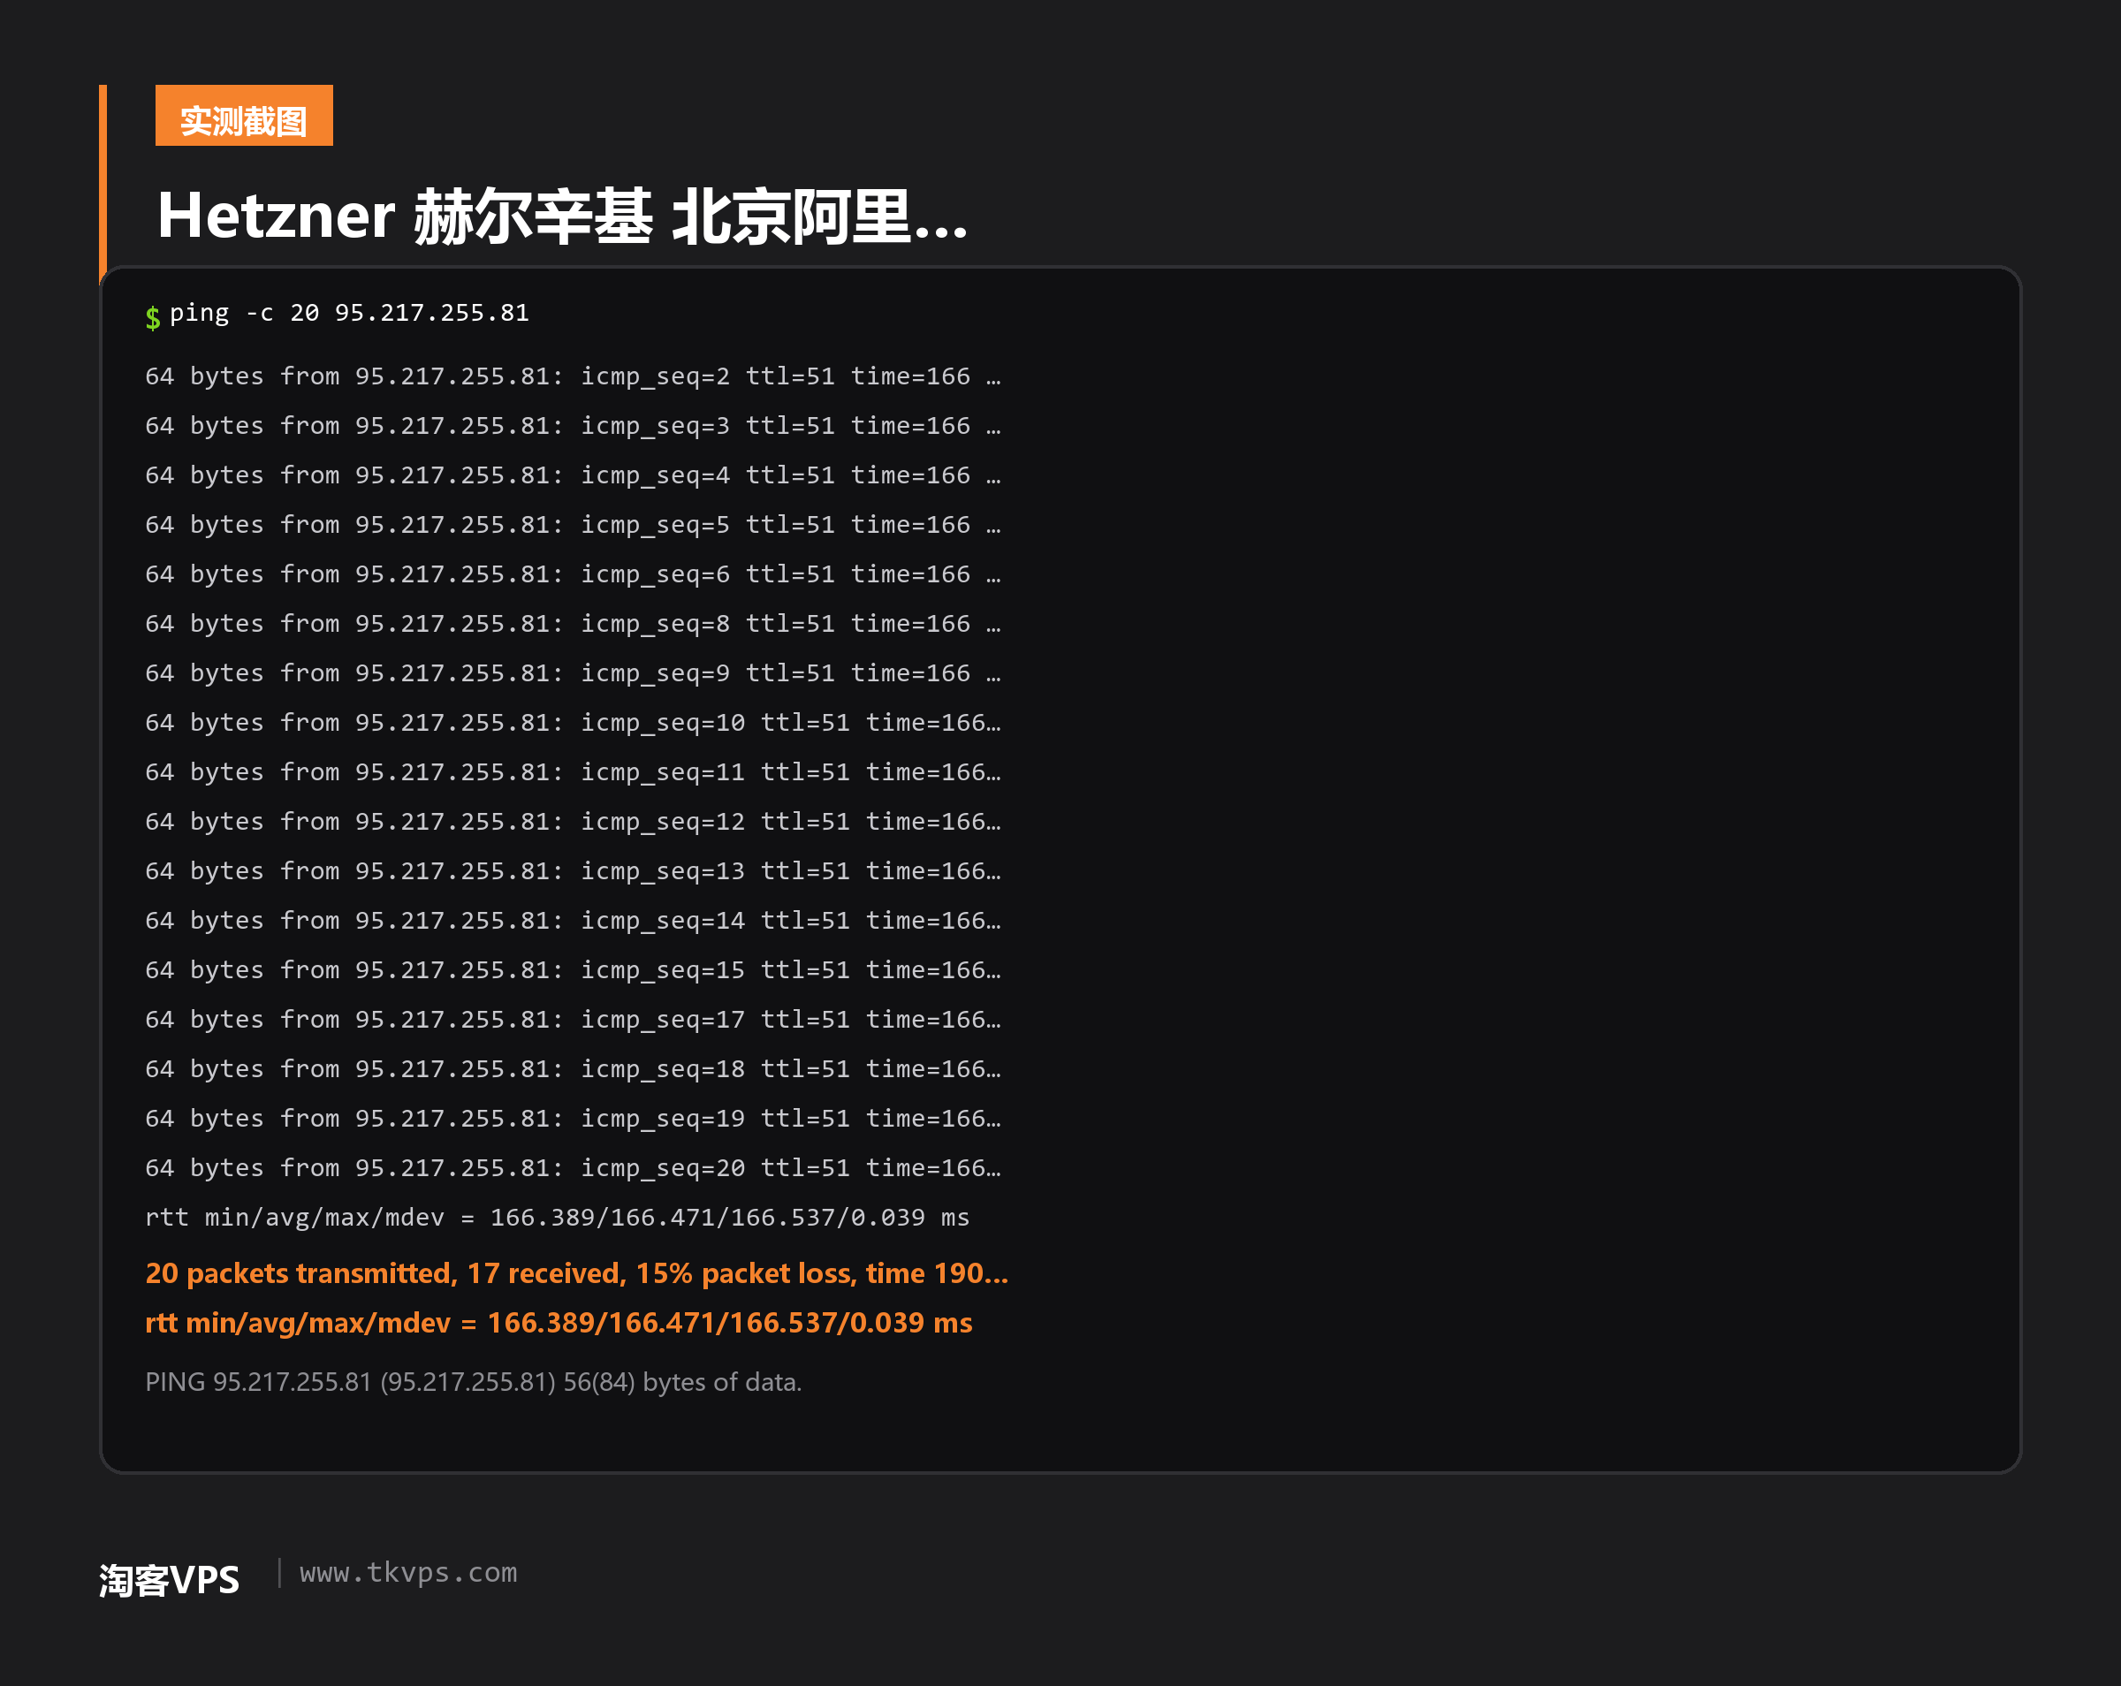Select the icmp_seq=15 ping line
This screenshot has height=1686, width=2121.
click(x=573, y=970)
